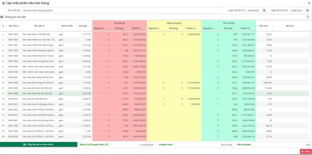Click material code 50412016
Screen dimensions: 312x155
pos(13,115)
